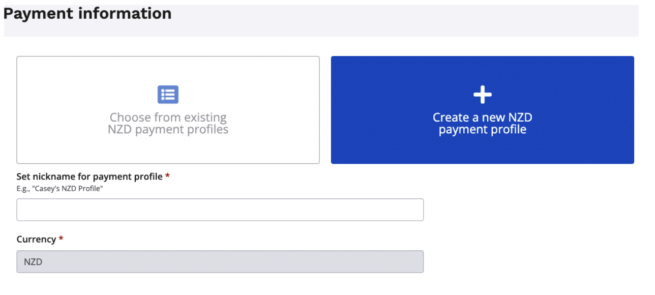Focus the payment profile nickname field
The image size is (655, 295).
click(220, 210)
